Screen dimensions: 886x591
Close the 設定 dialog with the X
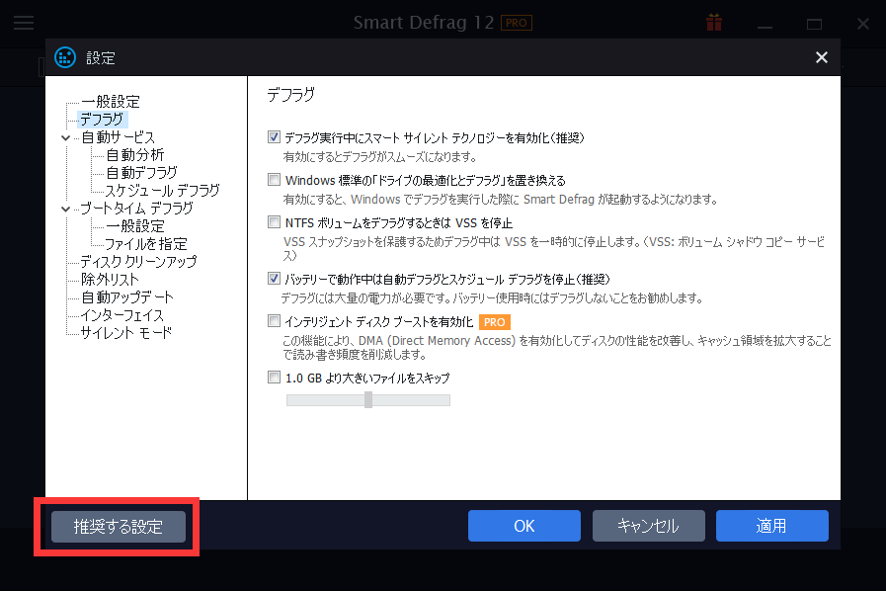coord(822,57)
